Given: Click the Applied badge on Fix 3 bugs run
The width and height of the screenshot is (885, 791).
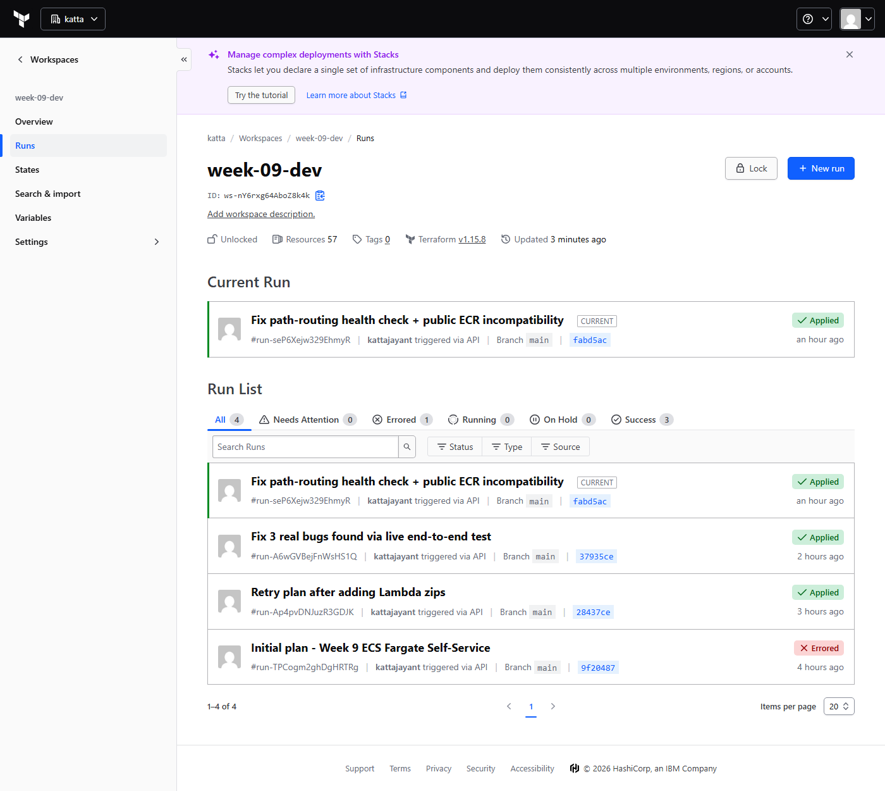Looking at the screenshot, I should pos(818,537).
